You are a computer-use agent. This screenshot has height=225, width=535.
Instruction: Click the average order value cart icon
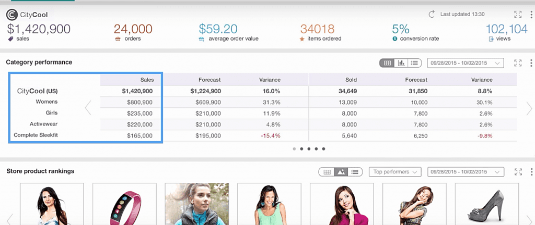point(201,39)
